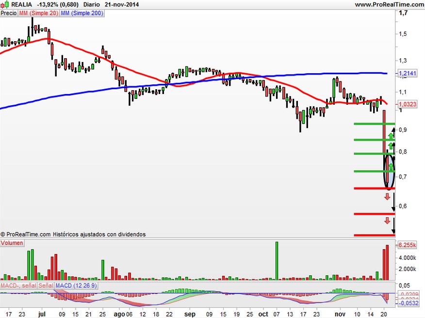
Task: Click the REALIA ticker name
Action: [x=22, y=4]
